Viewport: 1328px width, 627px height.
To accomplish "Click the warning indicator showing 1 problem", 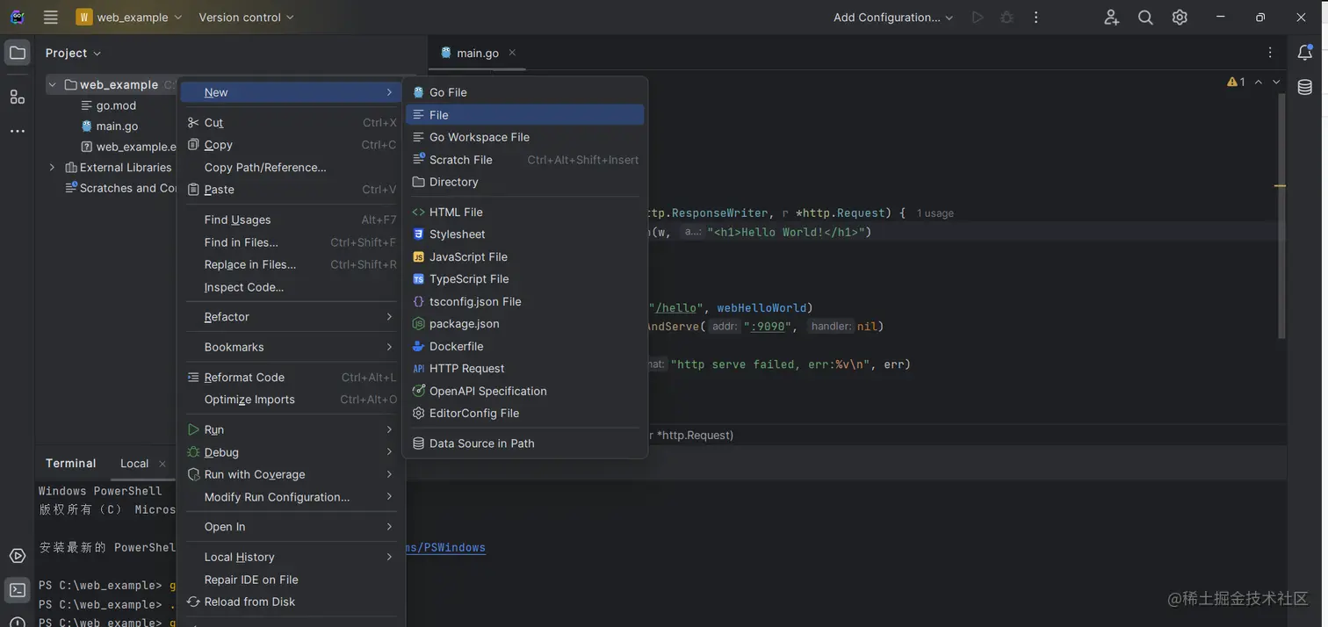I will 1237,82.
